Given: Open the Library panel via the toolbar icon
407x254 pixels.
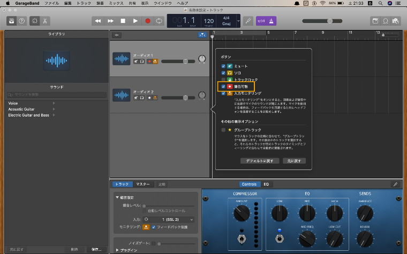Looking at the screenshot, I should [11, 21].
